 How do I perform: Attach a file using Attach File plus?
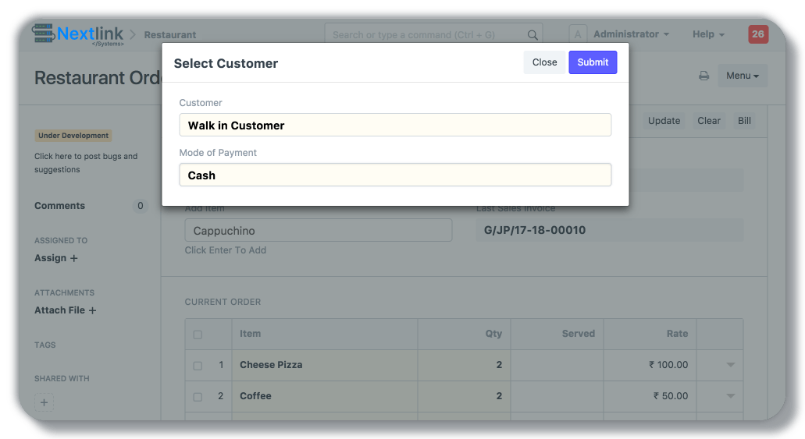point(92,310)
